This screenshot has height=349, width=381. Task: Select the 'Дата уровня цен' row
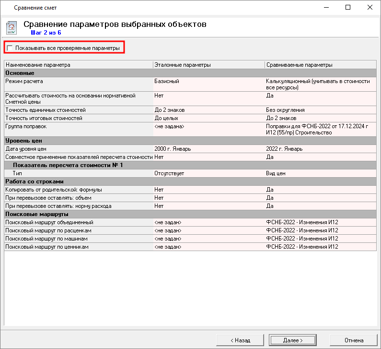tap(26, 149)
